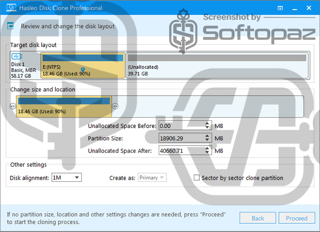Increase Partition Size value

coord(207,136)
